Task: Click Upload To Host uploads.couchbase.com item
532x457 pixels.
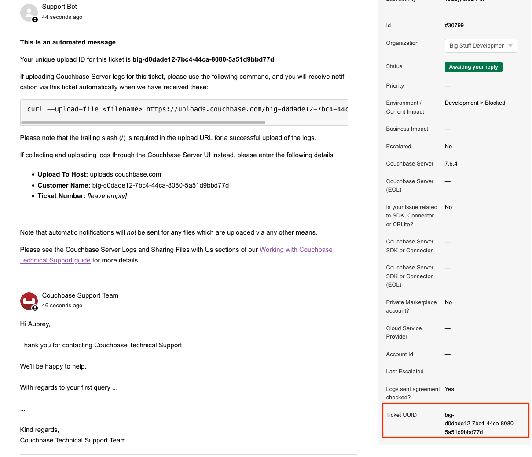Action: pos(99,174)
